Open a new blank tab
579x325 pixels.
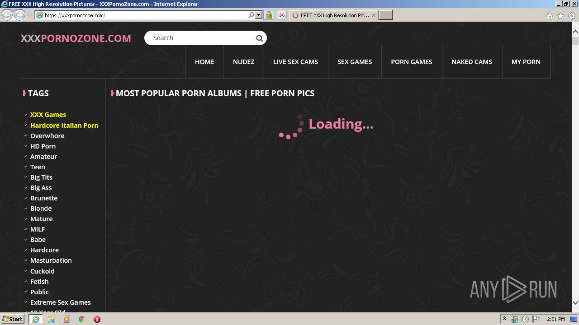(385, 15)
